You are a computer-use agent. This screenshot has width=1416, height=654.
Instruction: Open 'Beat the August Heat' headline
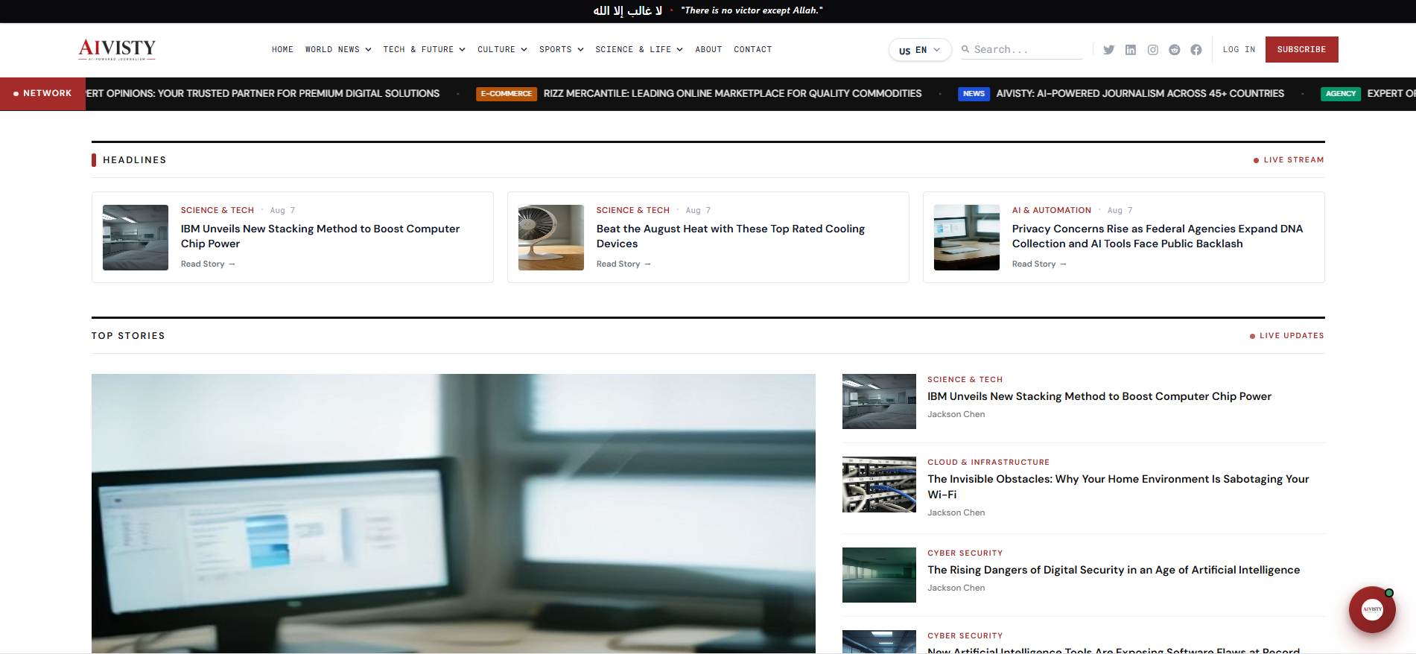point(731,236)
